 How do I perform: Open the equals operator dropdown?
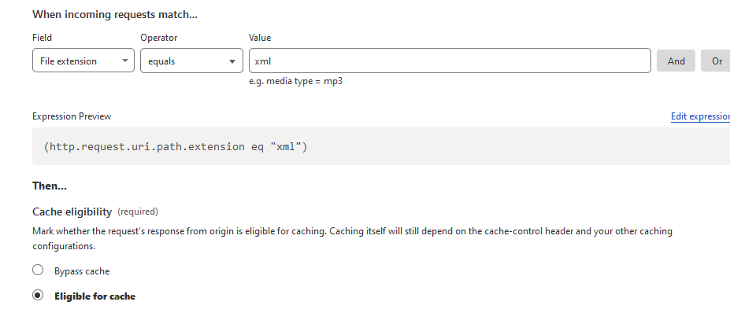191,61
